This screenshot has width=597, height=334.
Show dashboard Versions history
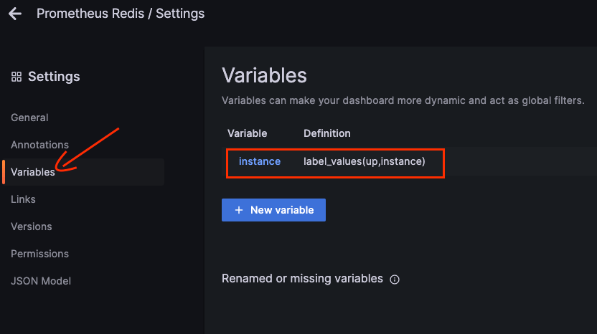(x=32, y=226)
